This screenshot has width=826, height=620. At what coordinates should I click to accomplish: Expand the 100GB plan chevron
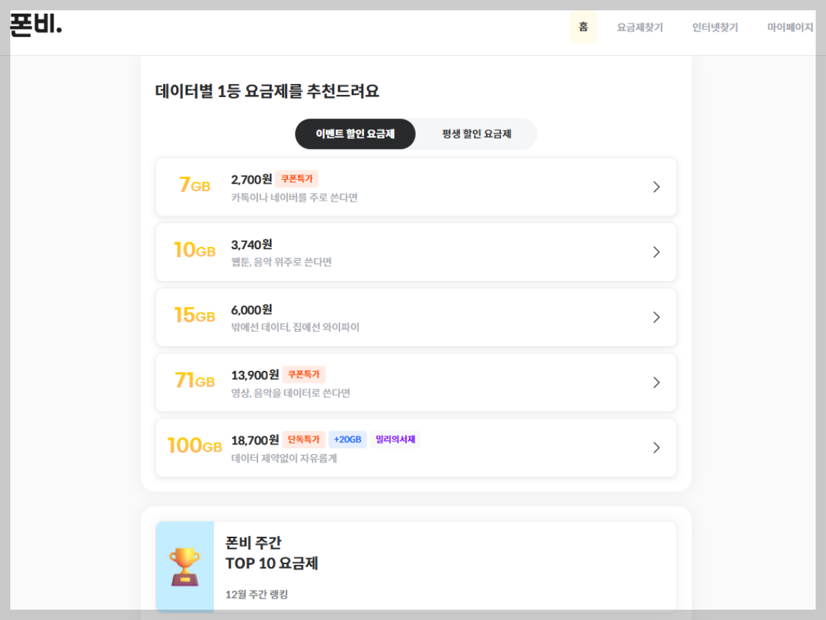[x=656, y=448]
